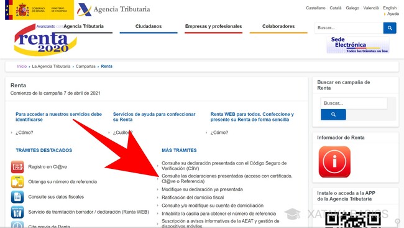Click the Renta WEB service icon
404x228 pixels.
click(x=17, y=212)
